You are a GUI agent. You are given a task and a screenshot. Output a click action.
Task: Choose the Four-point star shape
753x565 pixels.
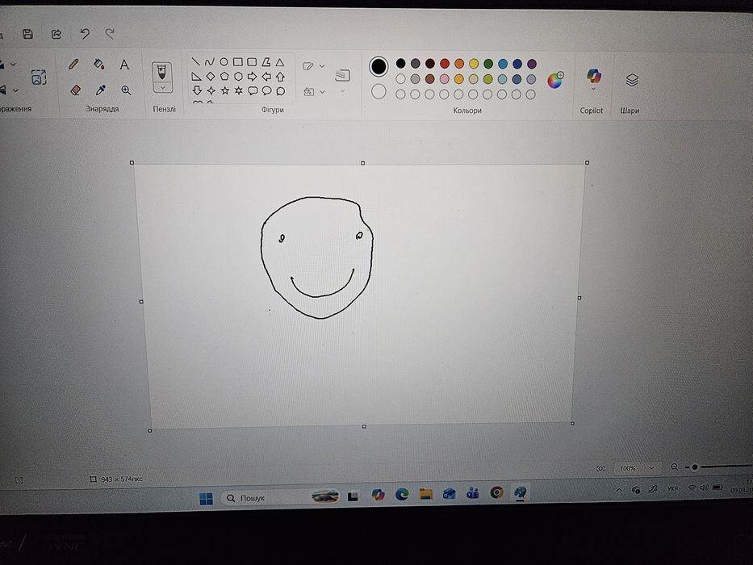[x=211, y=90]
